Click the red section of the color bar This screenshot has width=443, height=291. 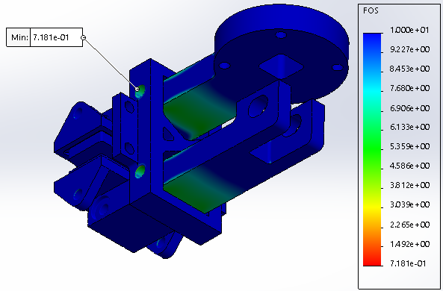tap(372, 258)
